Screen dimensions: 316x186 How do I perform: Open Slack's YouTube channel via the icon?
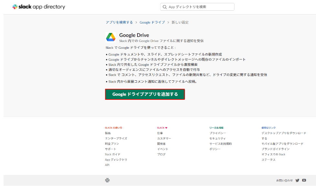coord(304,180)
